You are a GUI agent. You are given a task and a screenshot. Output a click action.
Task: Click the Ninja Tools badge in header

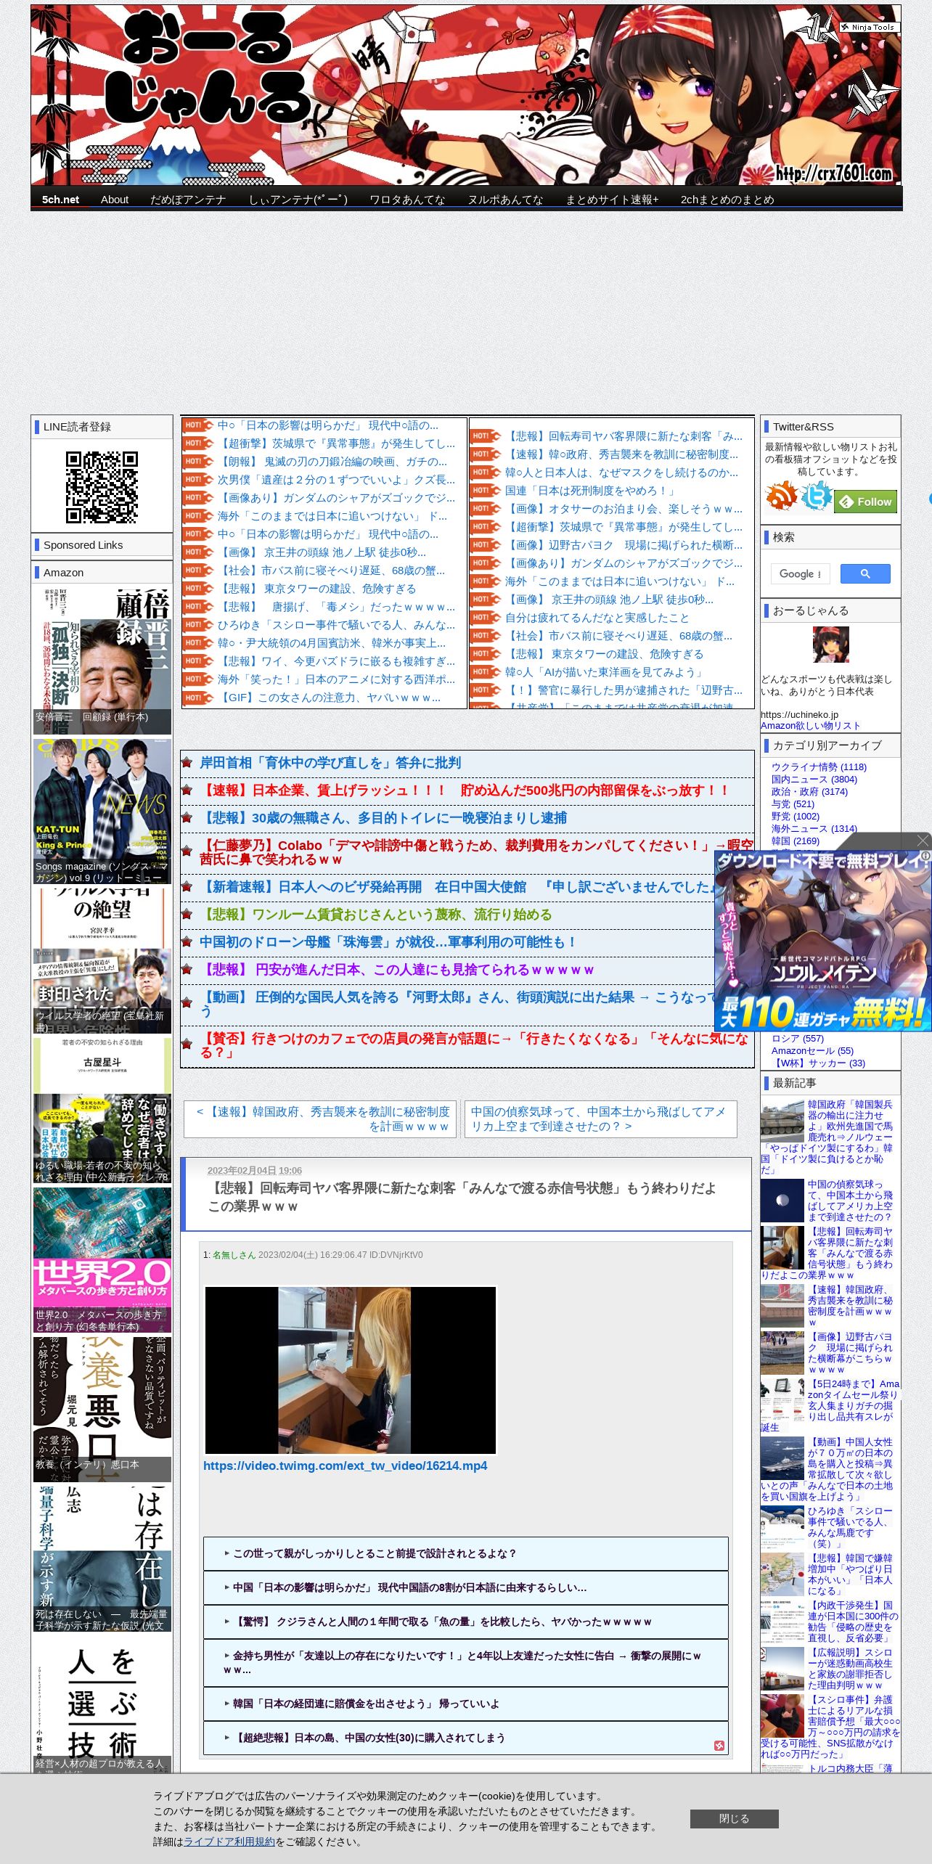coord(870,27)
